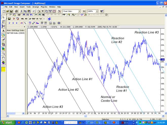
Task: Select the Pan hand tool
Action: tap(3, 58)
